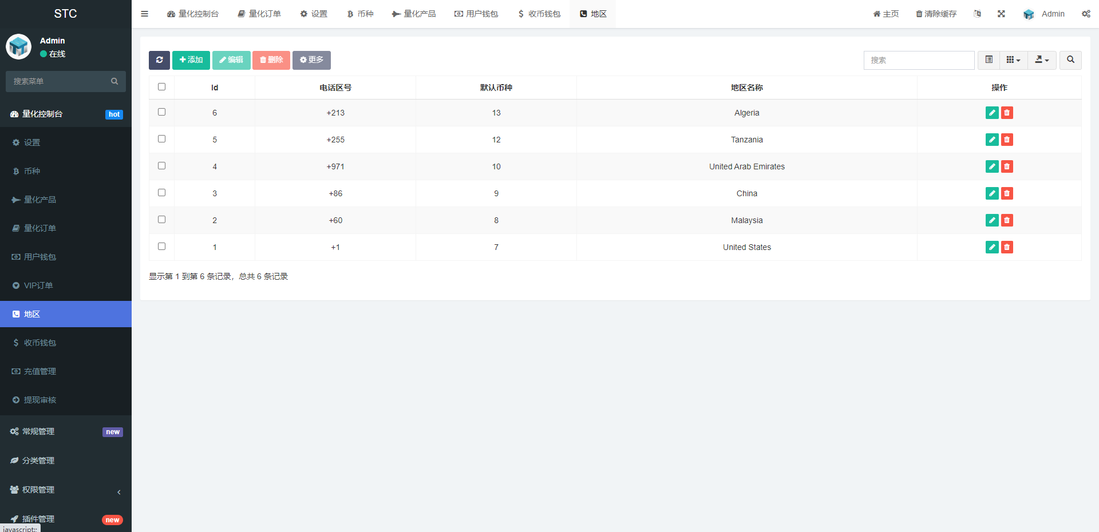This screenshot has height=532, width=1099.
Task: Click the 清除缓存 link in header
Action: pyautogui.click(x=936, y=14)
